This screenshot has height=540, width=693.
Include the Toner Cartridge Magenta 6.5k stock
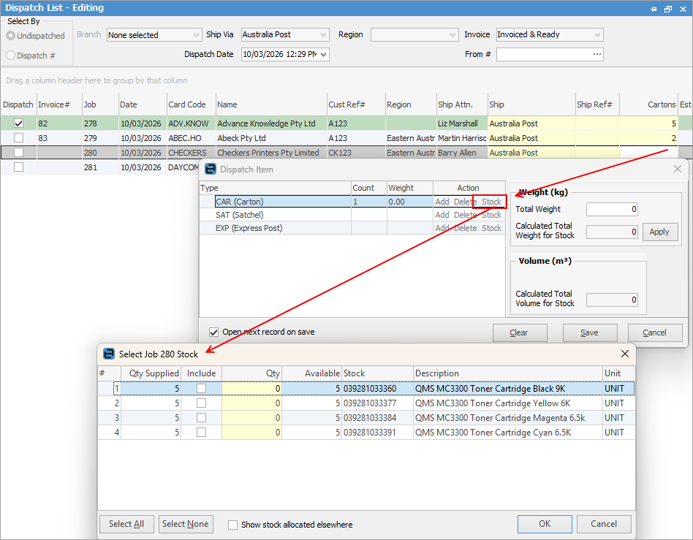click(201, 417)
